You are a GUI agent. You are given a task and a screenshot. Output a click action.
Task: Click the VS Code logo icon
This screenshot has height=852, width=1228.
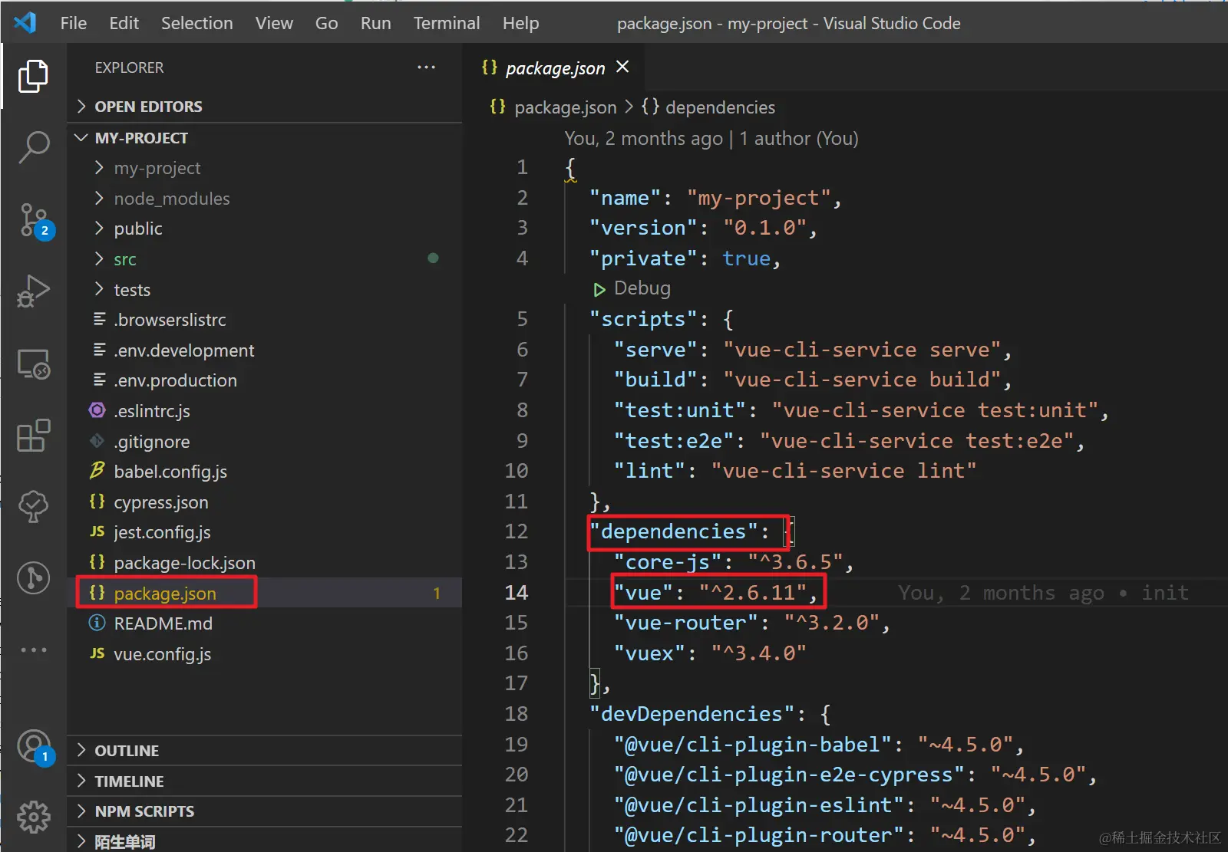tap(25, 22)
